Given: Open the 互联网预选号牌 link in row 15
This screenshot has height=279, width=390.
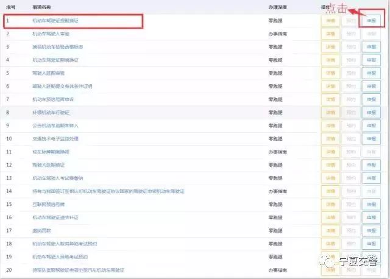Looking at the screenshot, I should 49,205.
